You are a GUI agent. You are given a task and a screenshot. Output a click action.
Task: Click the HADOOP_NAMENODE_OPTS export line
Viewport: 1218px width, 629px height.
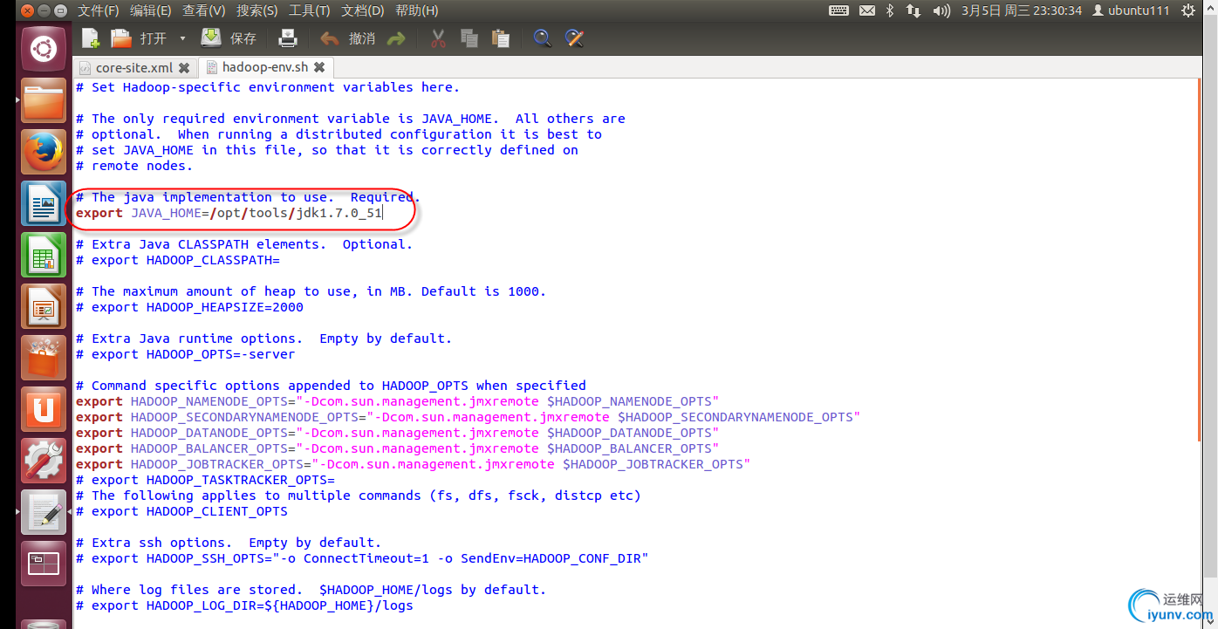[398, 401]
